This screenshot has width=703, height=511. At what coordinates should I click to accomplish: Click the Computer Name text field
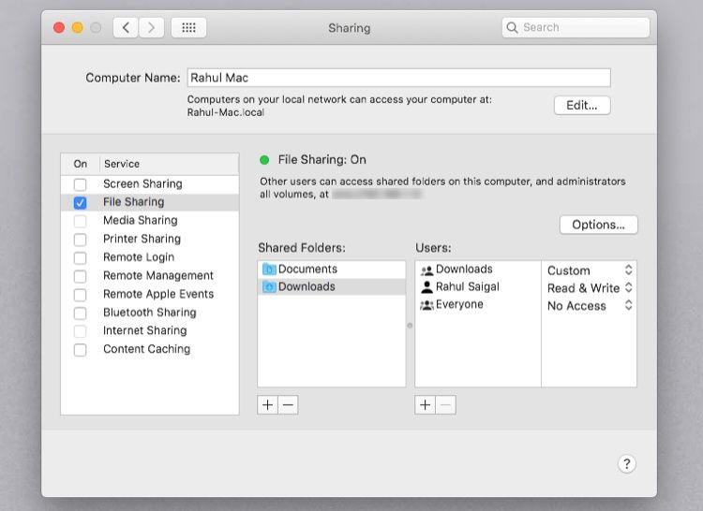398,78
